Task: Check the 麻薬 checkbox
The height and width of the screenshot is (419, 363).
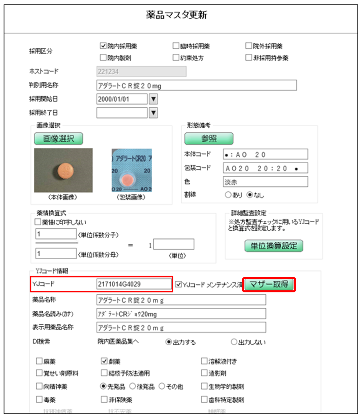Action: tap(39, 362)
